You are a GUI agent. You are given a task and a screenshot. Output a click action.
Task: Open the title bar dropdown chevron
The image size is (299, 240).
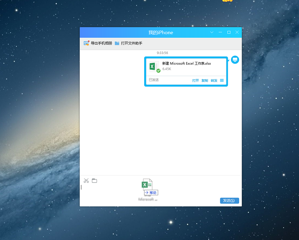click(212, 32)
